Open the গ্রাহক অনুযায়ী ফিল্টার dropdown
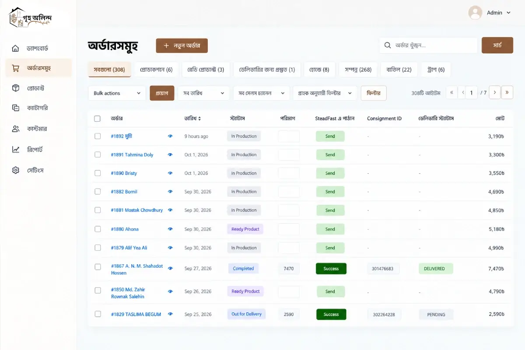 (325, 93)
